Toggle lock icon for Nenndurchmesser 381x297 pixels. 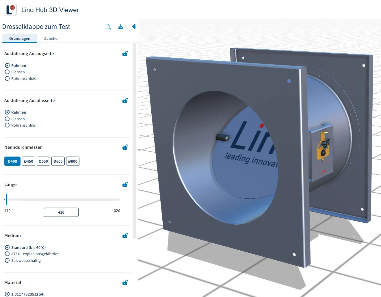tap(125, 147)
